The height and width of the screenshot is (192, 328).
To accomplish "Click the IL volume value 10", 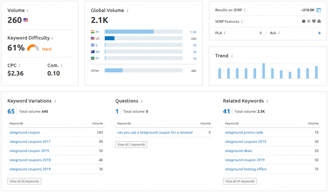I will pyautogui.click(x=194, y=45).
